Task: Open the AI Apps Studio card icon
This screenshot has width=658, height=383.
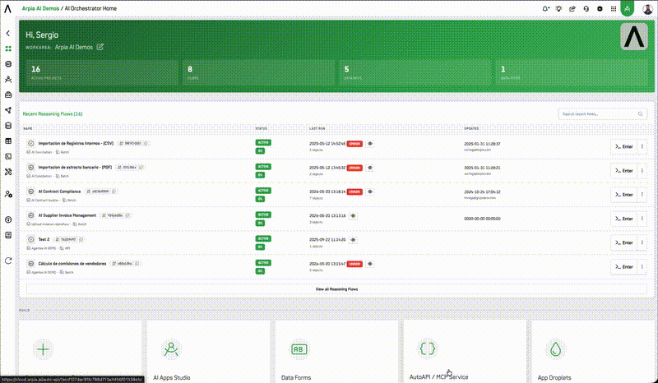Action: 171,349
